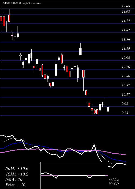Click inside the MACD inset chart box
Viewport: 135px width, 189px height.
pos(74,175)
